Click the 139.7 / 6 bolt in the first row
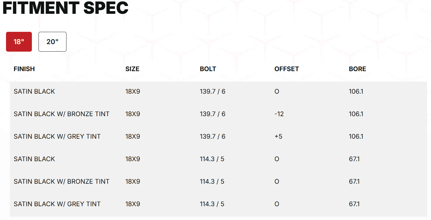The height and width of the screenshot is (220, 431). [212, 92]
